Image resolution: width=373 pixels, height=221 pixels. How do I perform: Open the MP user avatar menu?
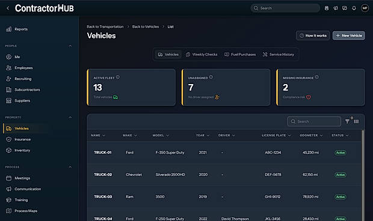coord(365,8)
